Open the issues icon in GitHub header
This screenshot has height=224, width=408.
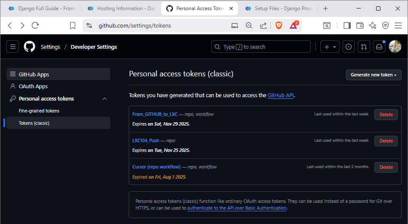click(348, 47)
